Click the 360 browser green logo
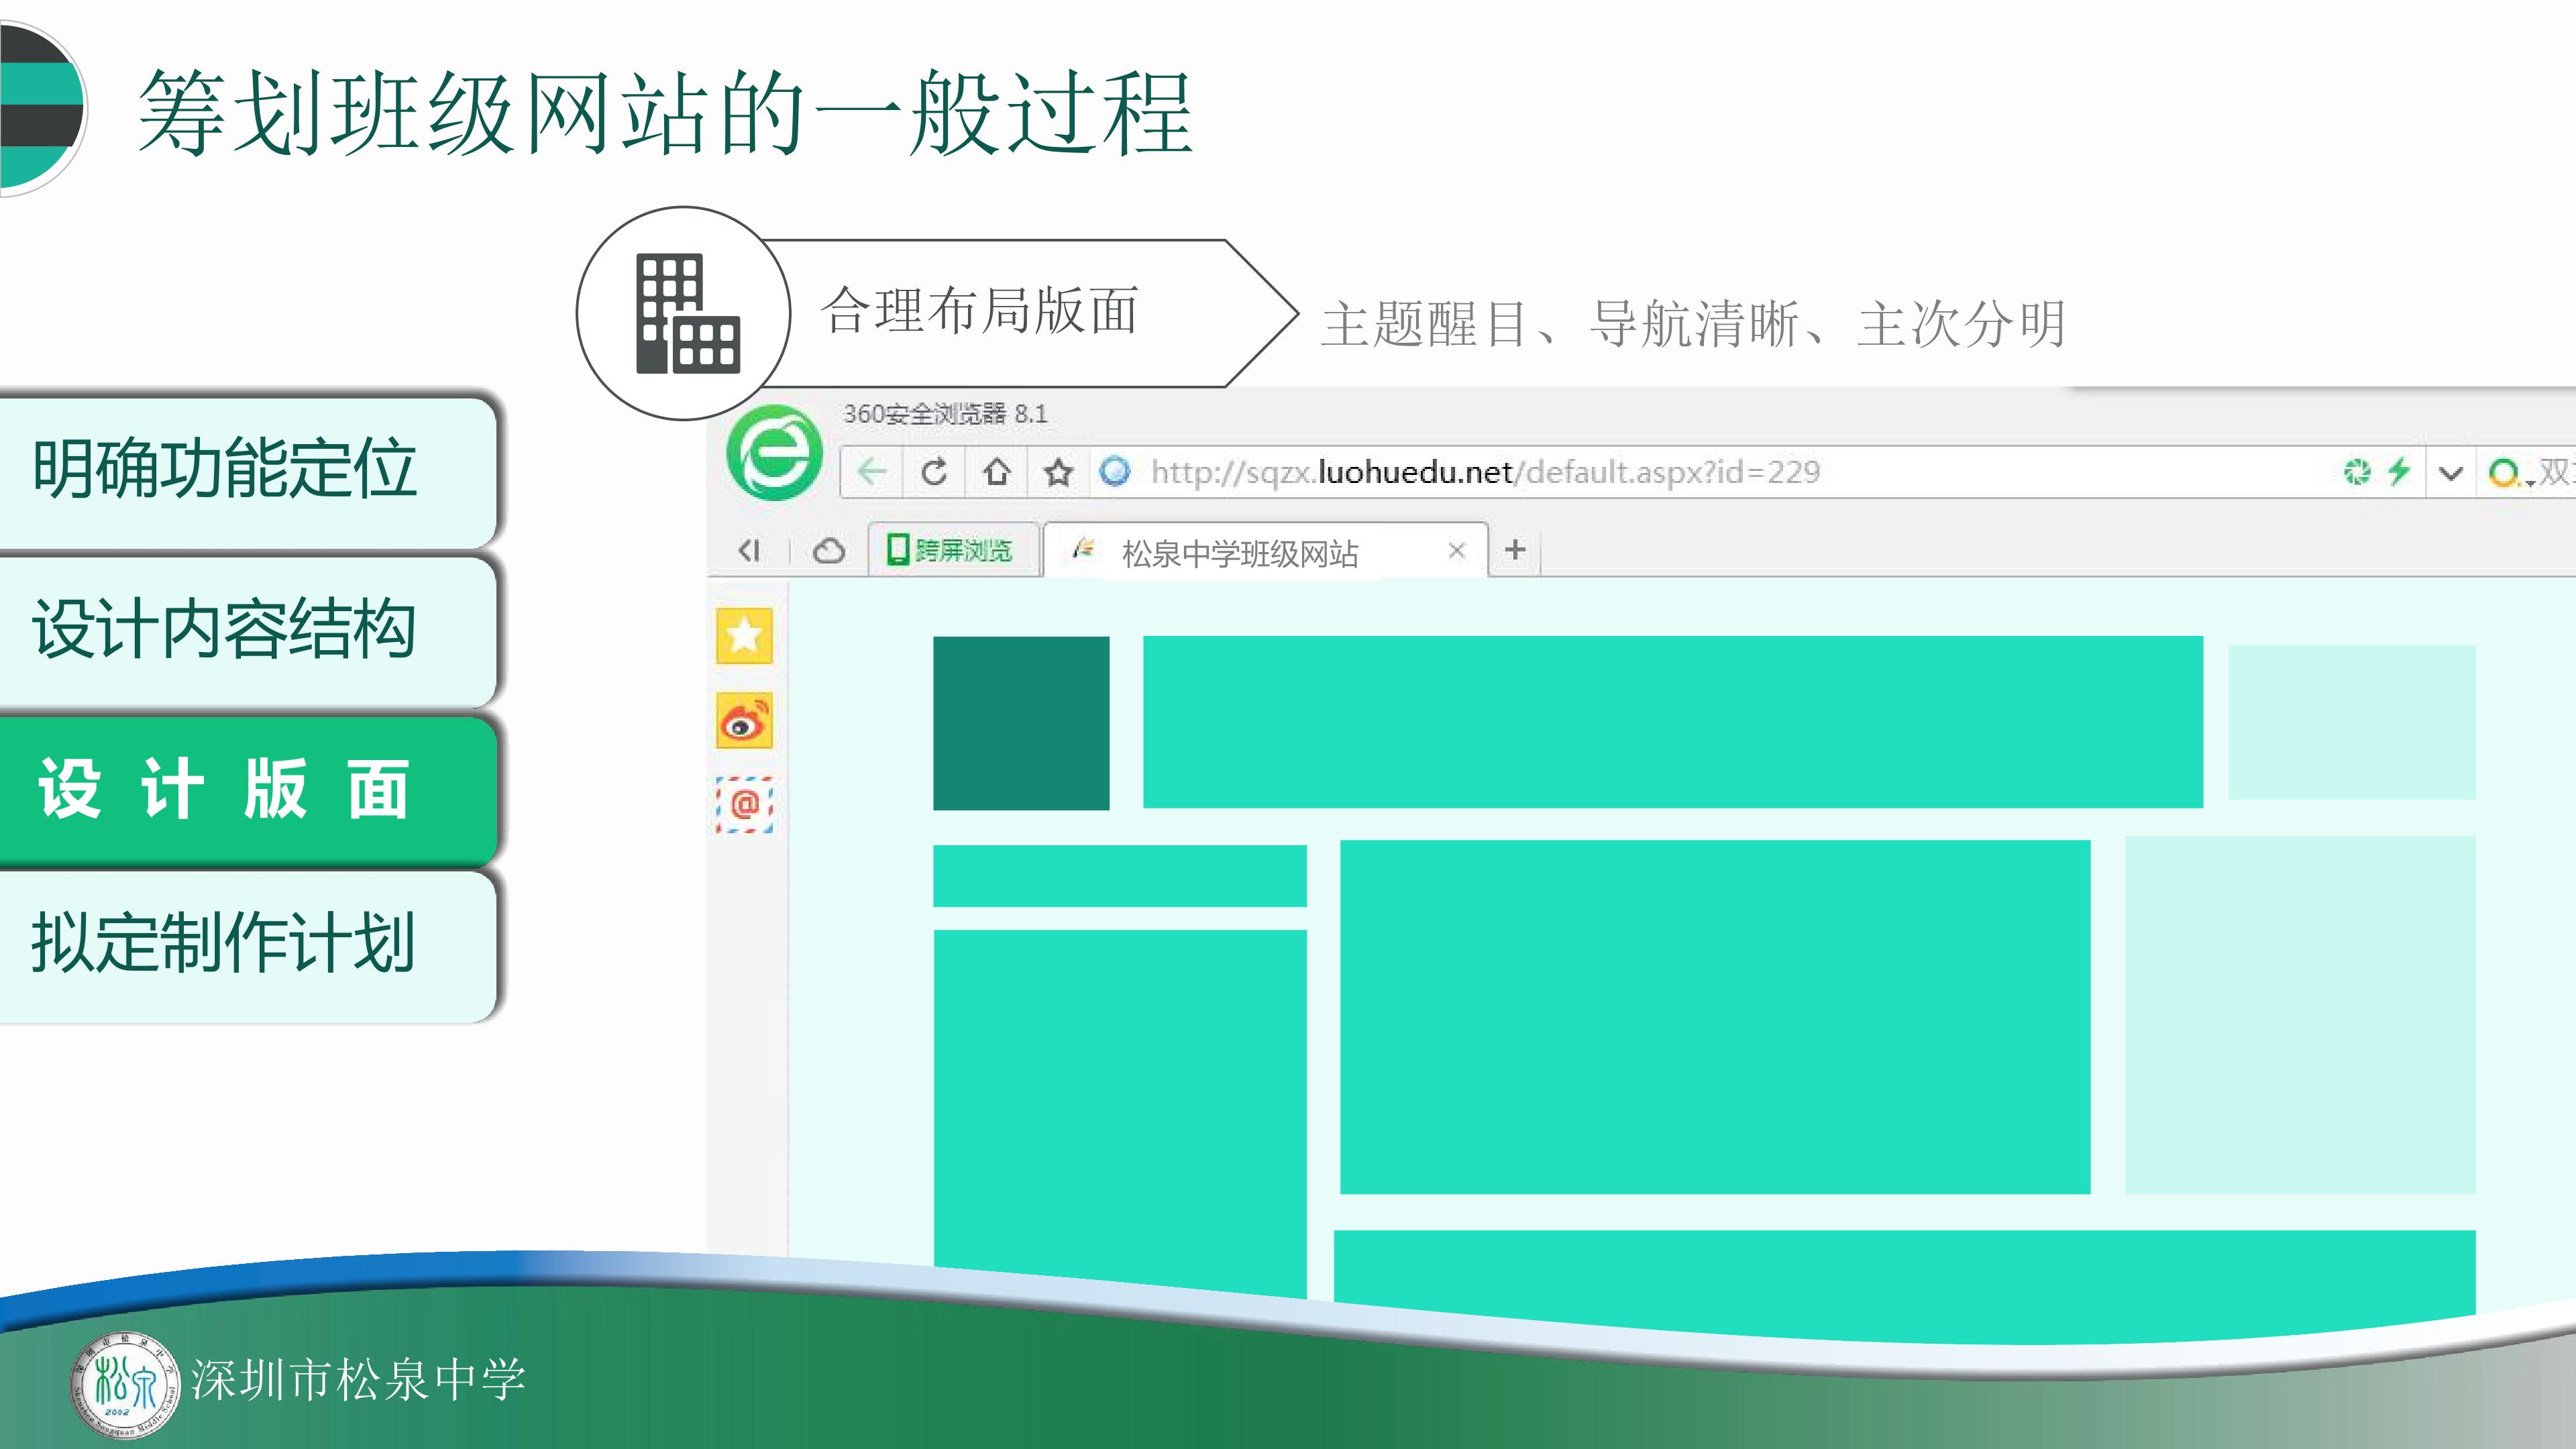 tap(774, 453)
